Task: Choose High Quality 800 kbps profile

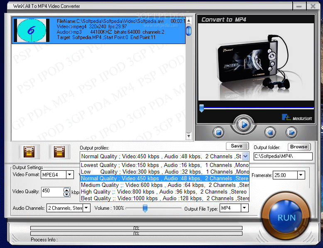Action: pos(164,192)
